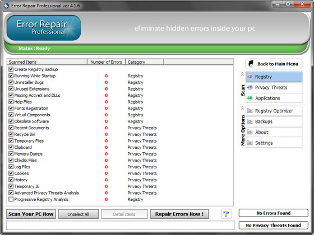This screenshot has height=235, width=314.
Task: Disable Unused Extensions scanning
Action: coord(11,89)
